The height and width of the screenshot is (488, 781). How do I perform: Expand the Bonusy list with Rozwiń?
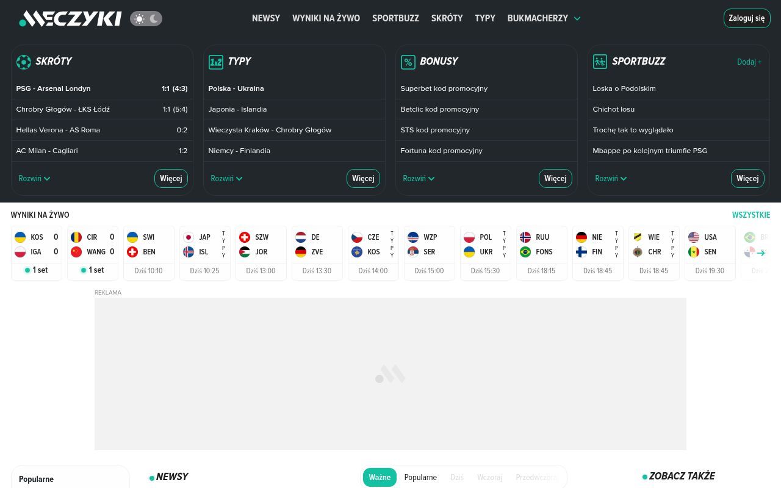pos(419,179)
